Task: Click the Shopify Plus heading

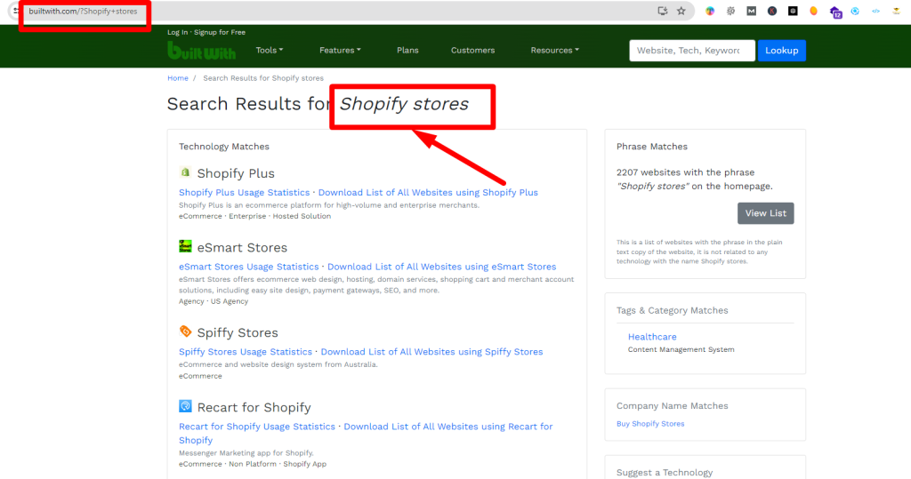Action: [235, 173]
